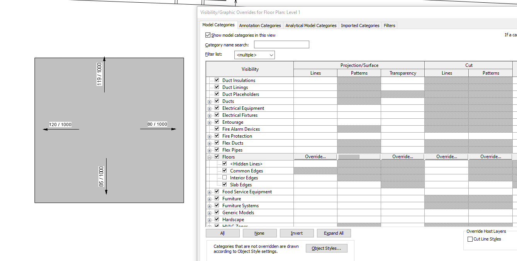Enable the Interior Edges checkbox under Floors
The width and height of the screenshot is (517, 261).
(x=225, y=177)
